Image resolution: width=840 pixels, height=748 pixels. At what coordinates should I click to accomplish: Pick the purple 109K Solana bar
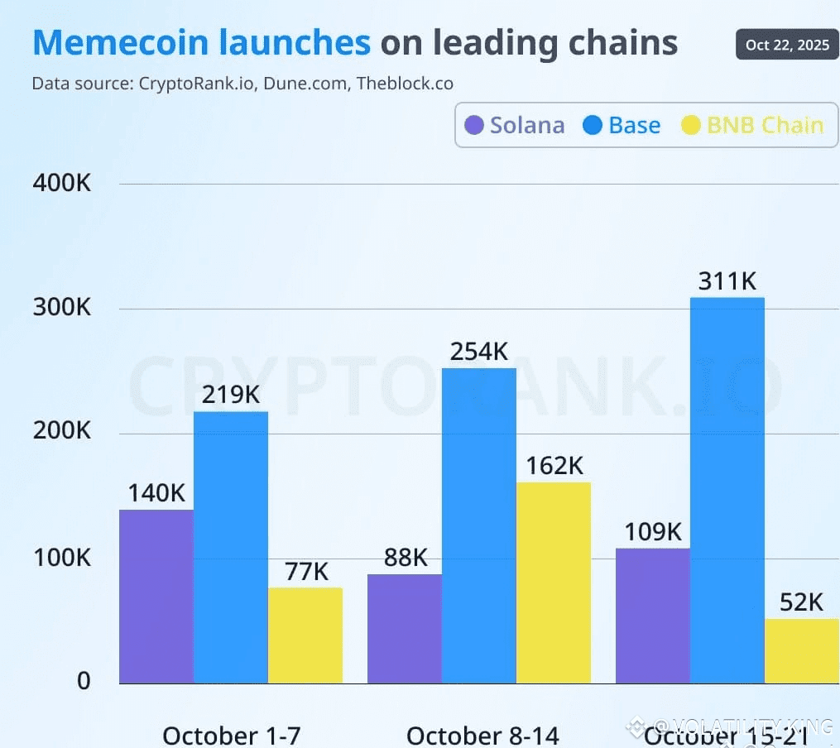653,616
